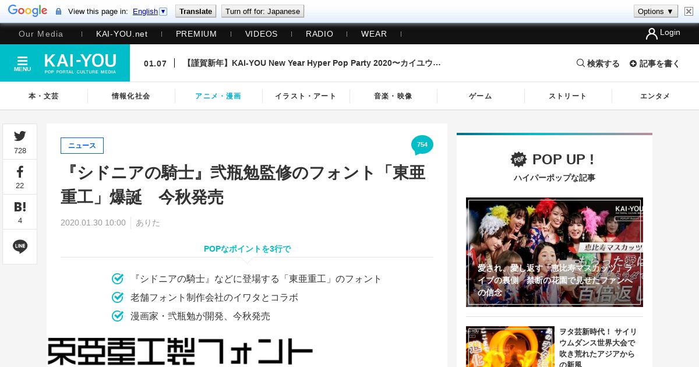Screen dimensions: 699x367
Task: Close the Google translate bar
Action: pyautogui.click(x=689, y=11)
